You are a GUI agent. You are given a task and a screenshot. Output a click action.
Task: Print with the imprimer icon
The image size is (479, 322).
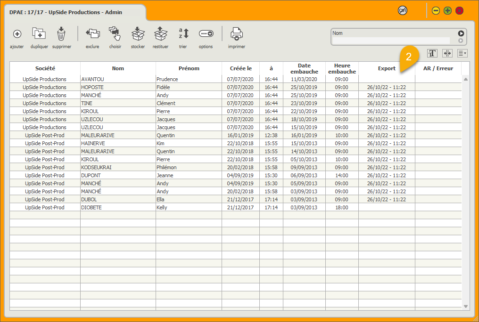click(237, 33)
